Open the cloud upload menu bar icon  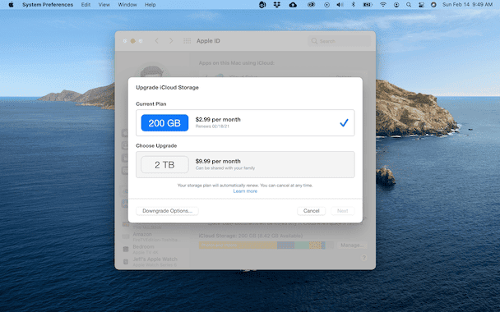tap(293, 4)
